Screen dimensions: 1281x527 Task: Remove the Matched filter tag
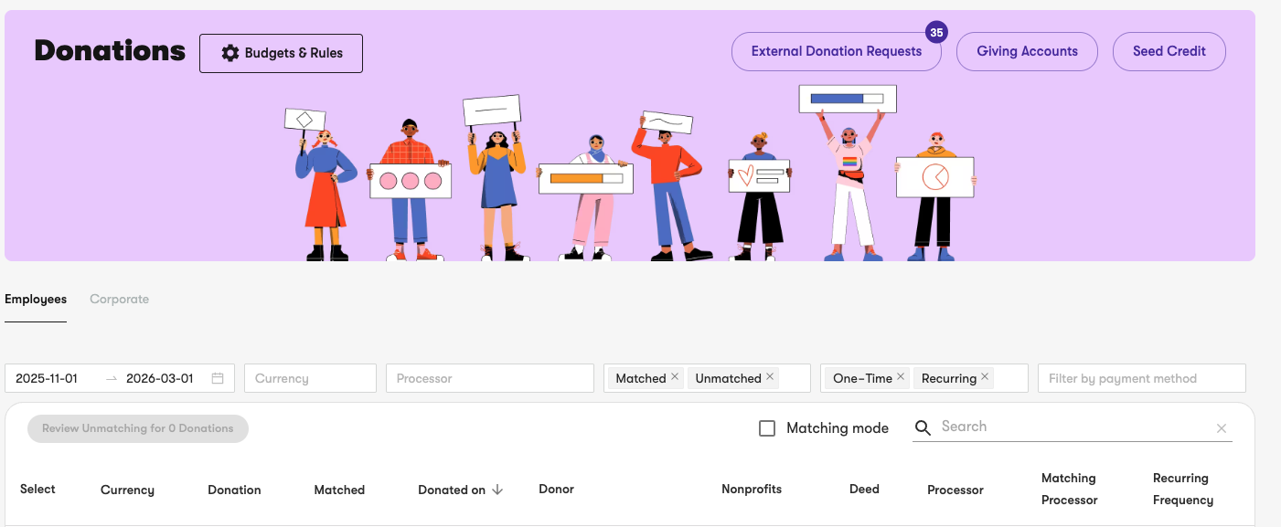tap(675, 376)
